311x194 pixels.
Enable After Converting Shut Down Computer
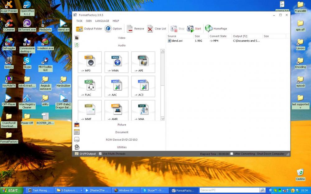(x=232, y=154)
